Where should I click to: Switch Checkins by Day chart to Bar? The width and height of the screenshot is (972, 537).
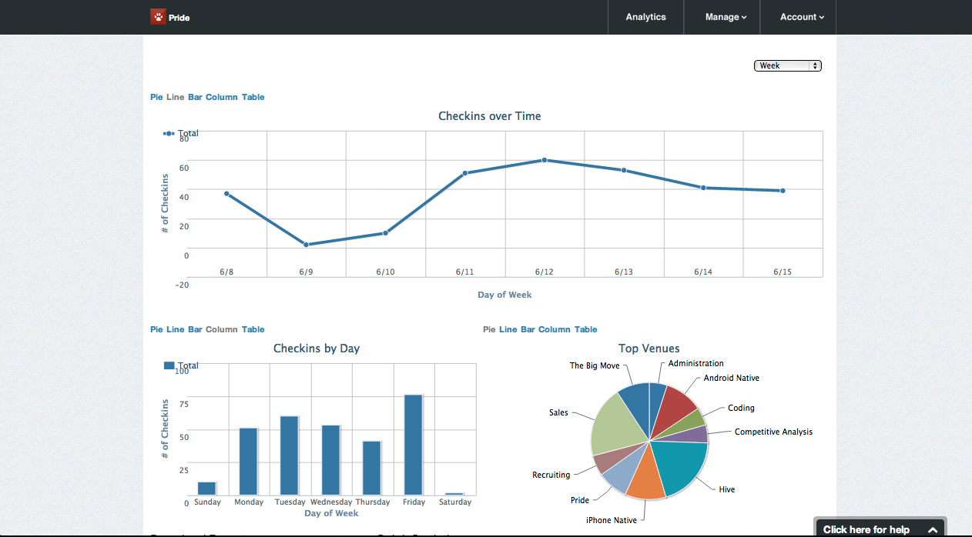point(195,330)
